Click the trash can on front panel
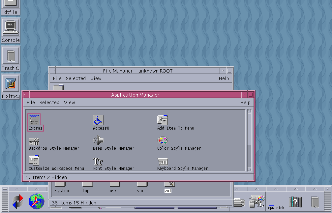332x213 pixels. [315, 202]
